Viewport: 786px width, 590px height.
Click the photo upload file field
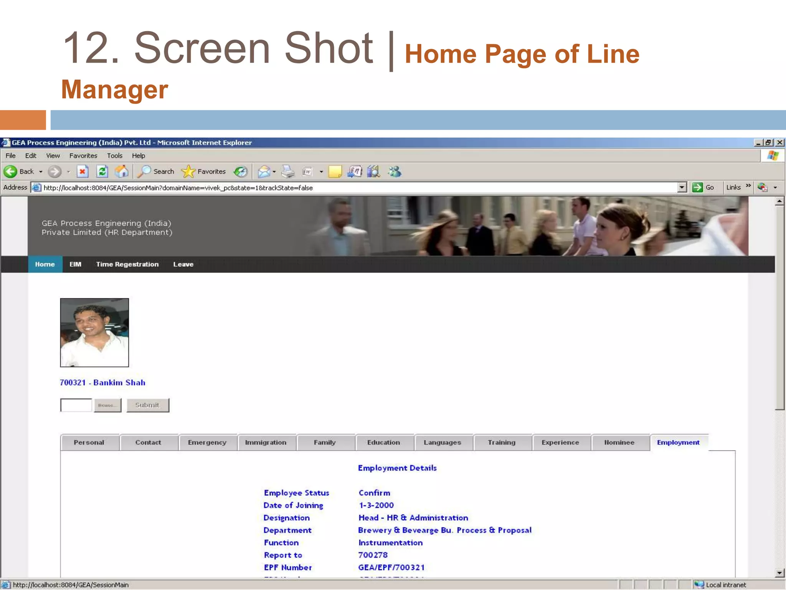click(76, 405)
